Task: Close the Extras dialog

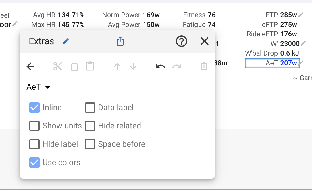Action: click(x=204, y=42)
